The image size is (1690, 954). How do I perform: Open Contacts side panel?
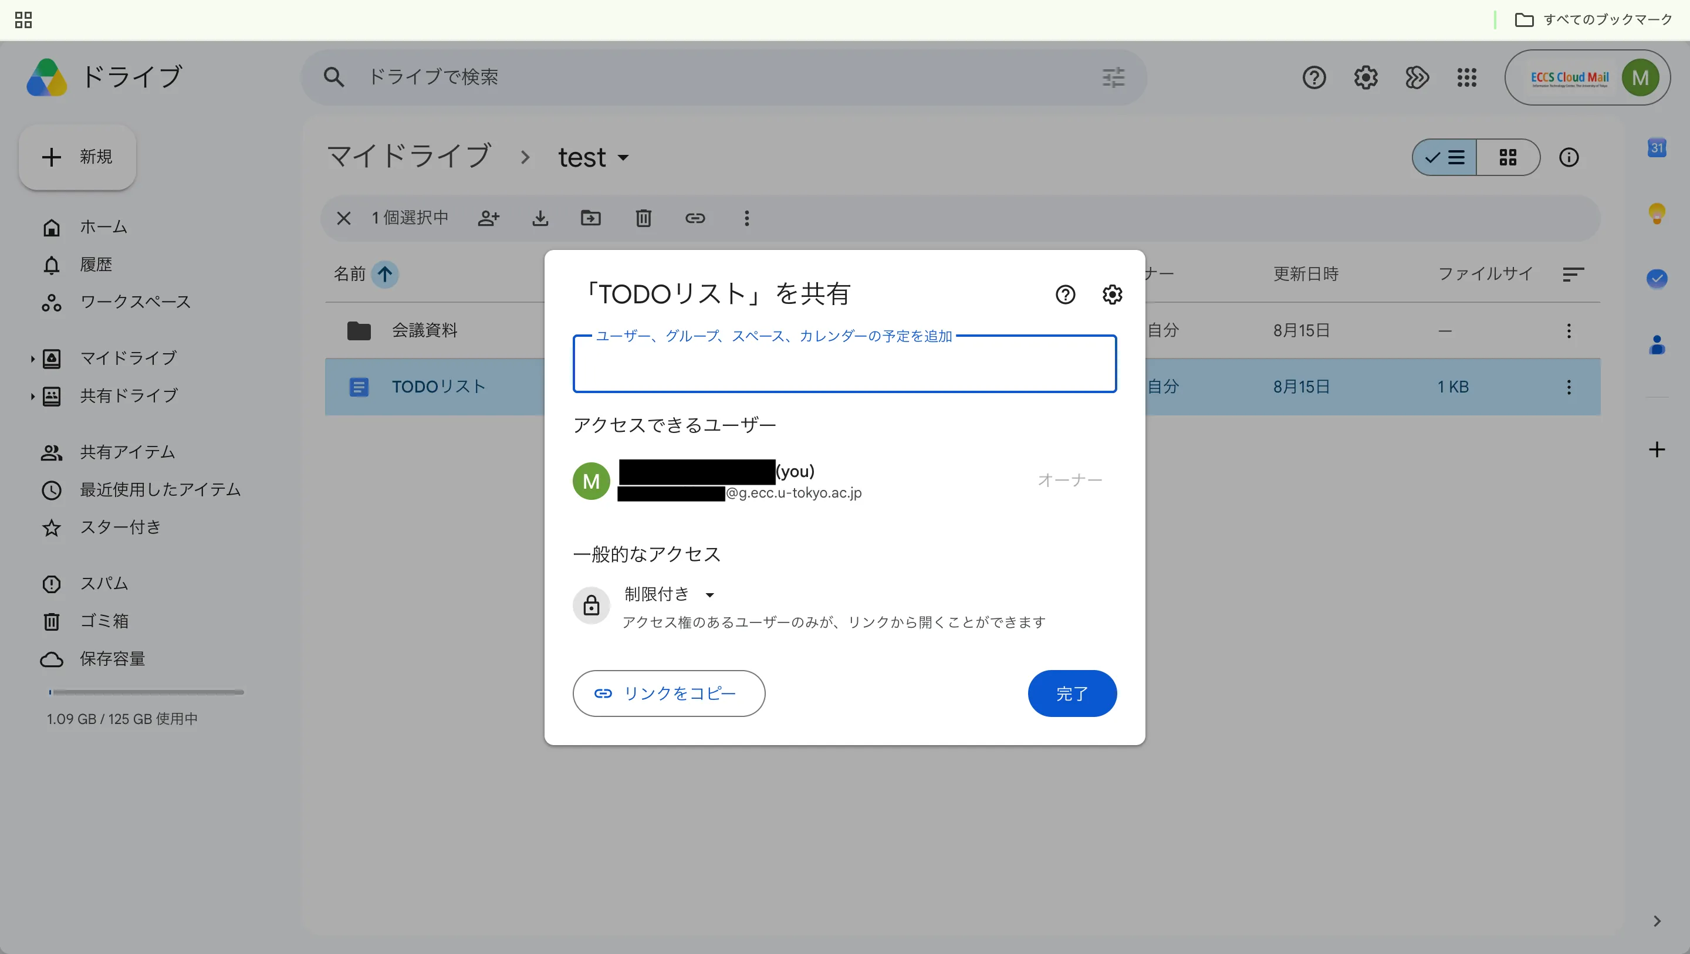(x=1657, y=344)
